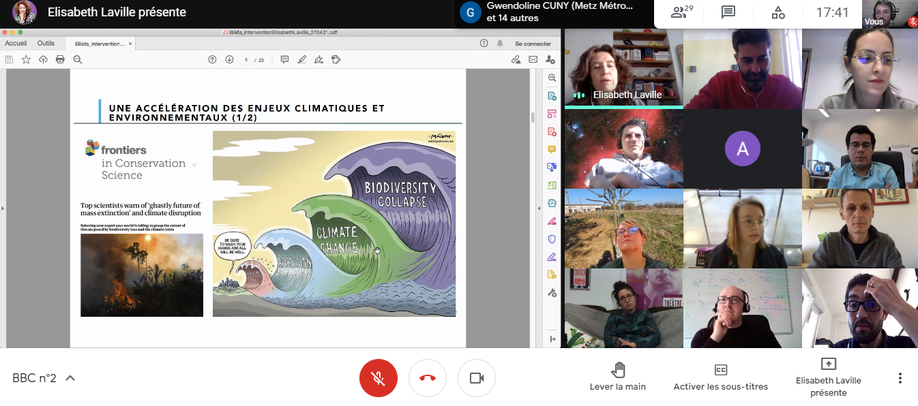Expand BBC n°2 meeting details chevron
Image resolution: width=918 pixels, height=406 pixels.
pyautogui.click(x=70, y=378)
